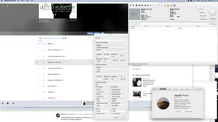Click Roon waveform seek bar
The image size is (218, 122).
(x=50, y=107)
